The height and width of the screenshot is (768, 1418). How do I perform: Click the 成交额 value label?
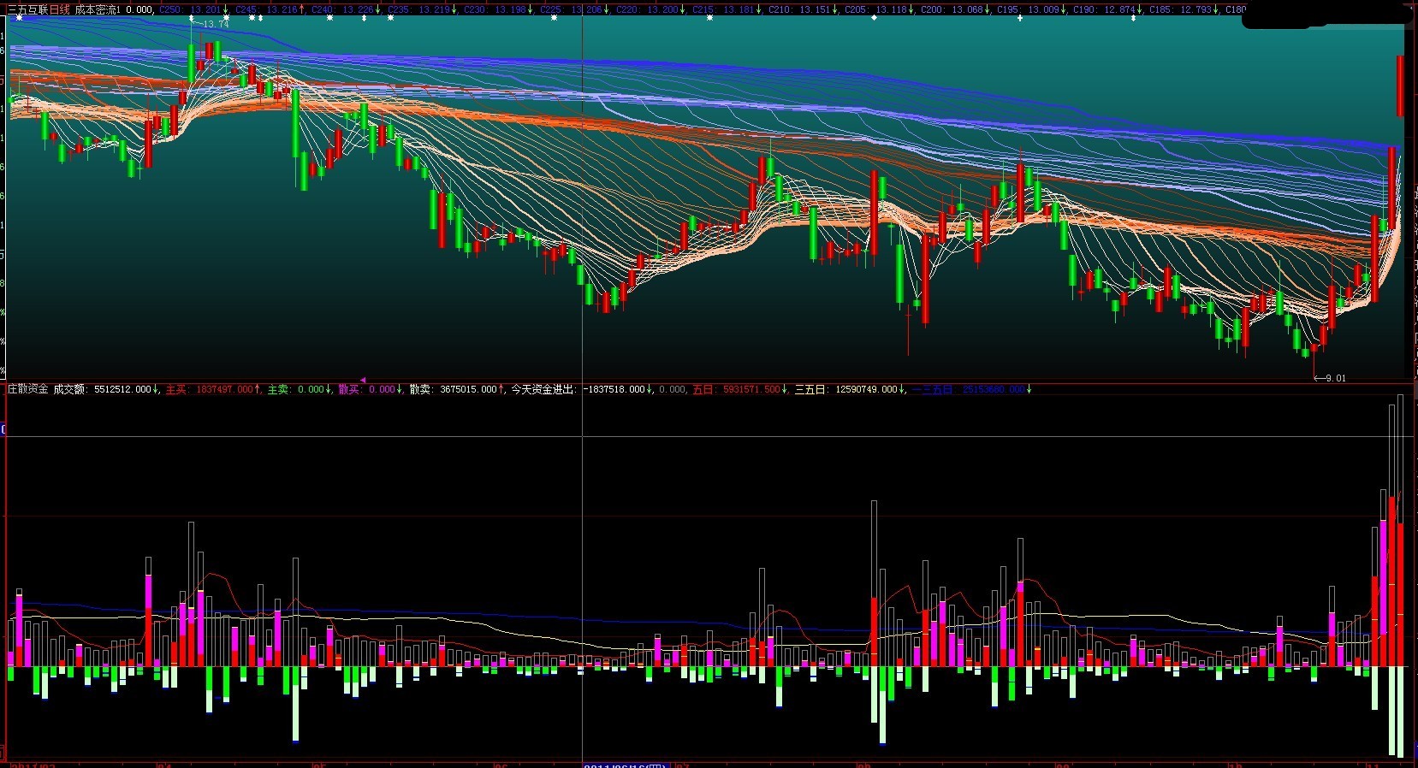pos(102,389)
